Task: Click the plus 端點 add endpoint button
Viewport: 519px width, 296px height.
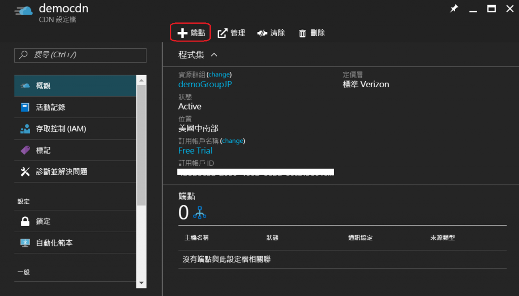Action: 191,32
